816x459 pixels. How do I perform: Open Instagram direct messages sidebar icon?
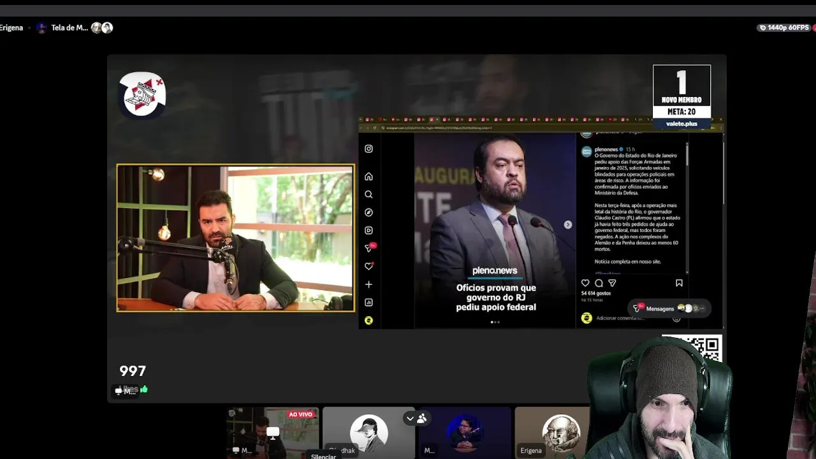[x=369, y=248]
